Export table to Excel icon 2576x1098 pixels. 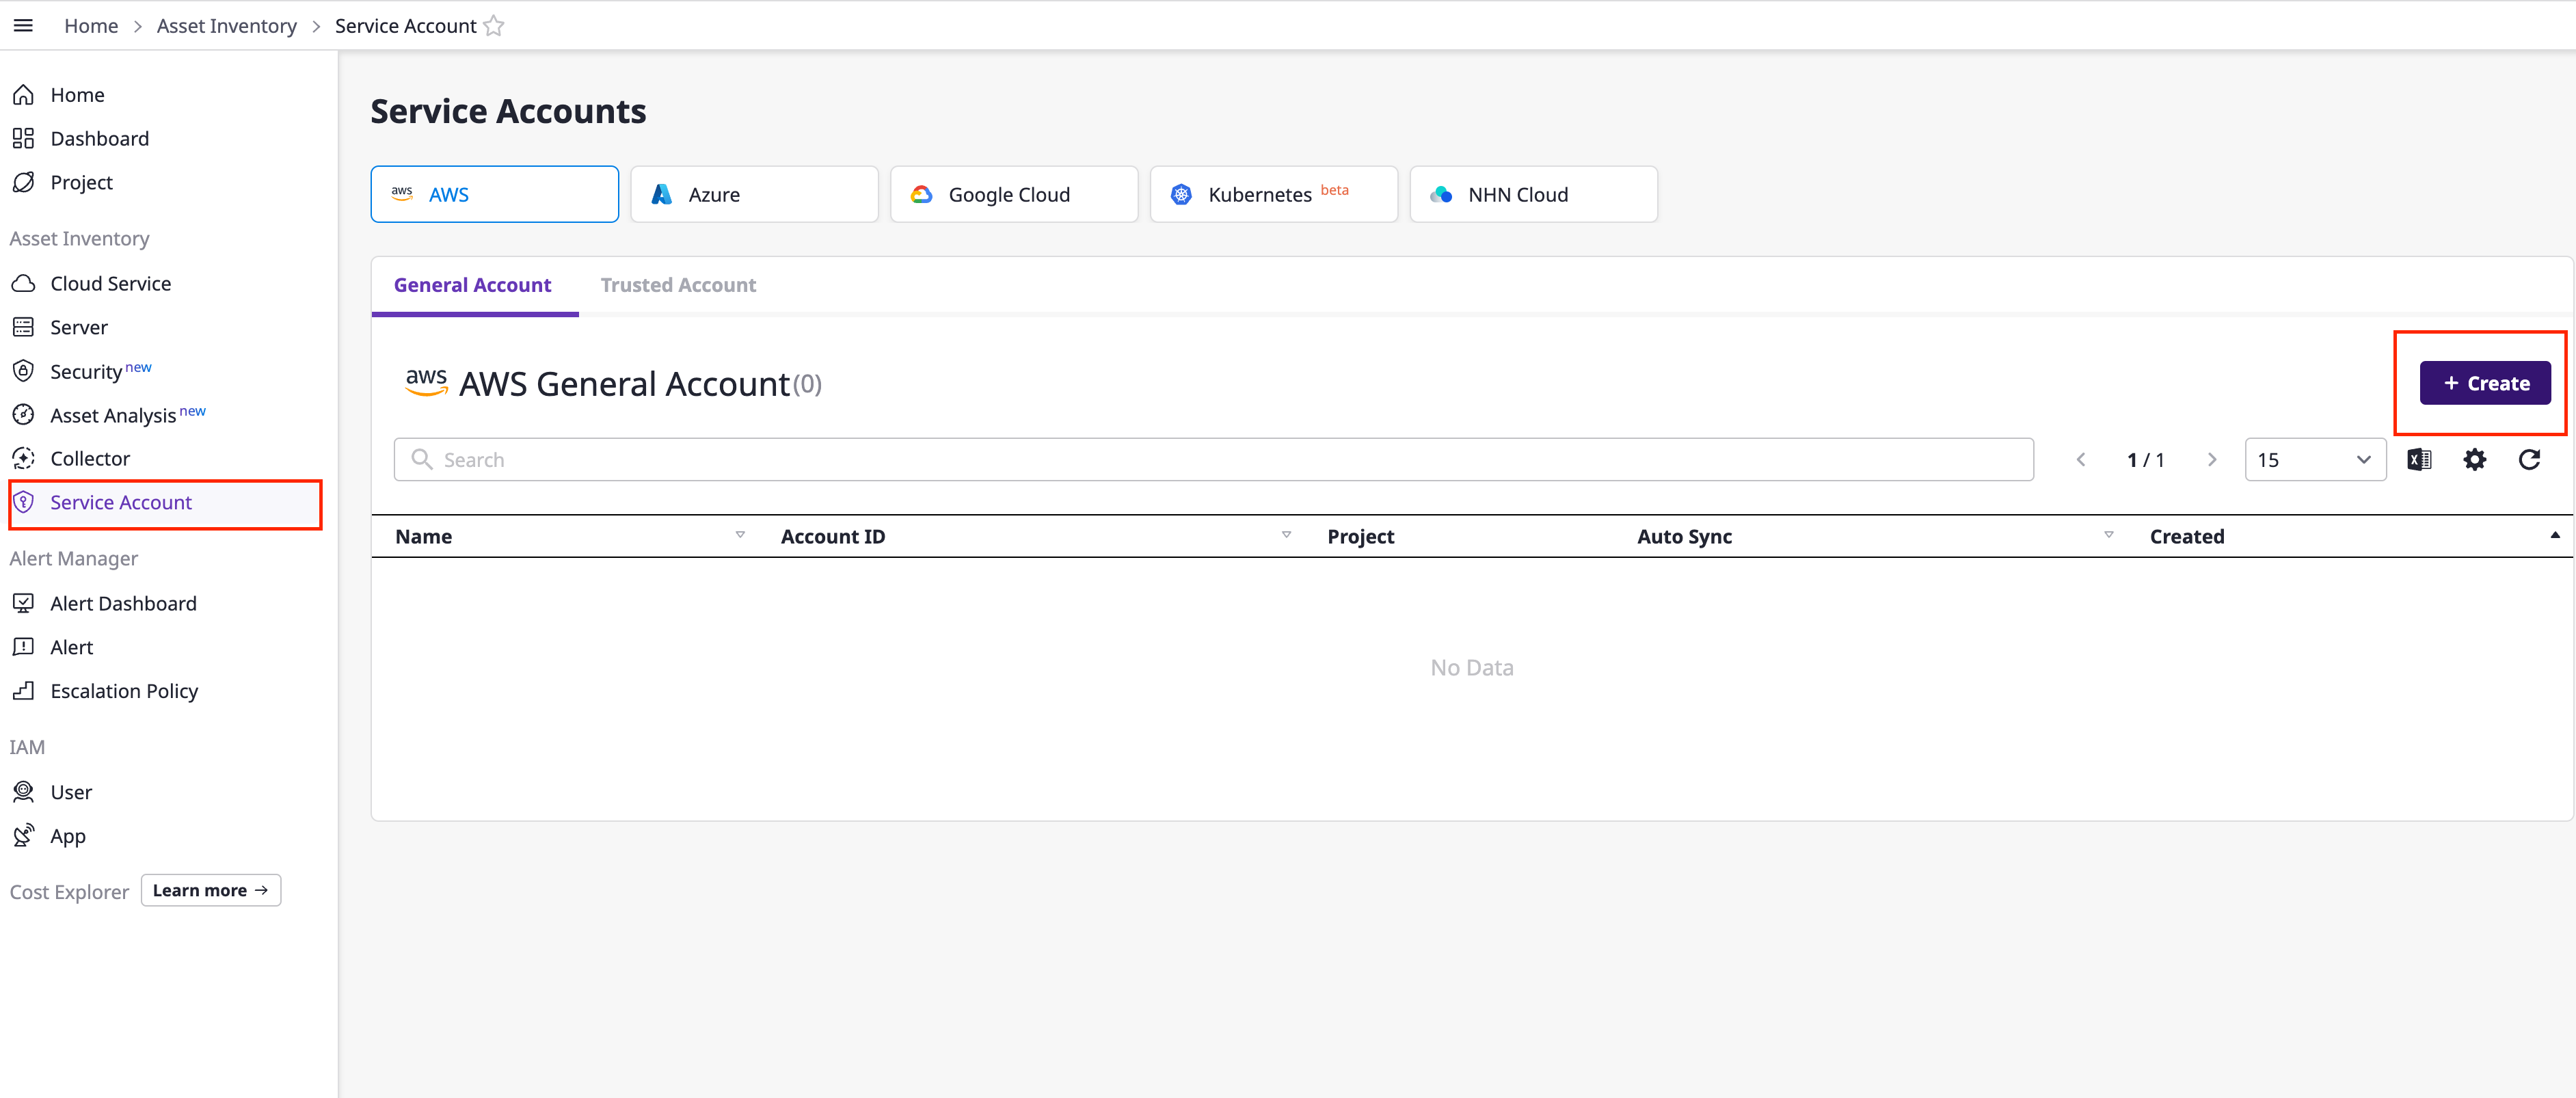tap(2418, 460)
